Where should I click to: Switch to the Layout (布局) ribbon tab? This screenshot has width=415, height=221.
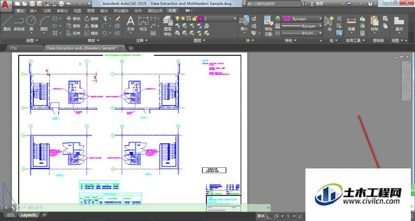[x=172, y=11]
